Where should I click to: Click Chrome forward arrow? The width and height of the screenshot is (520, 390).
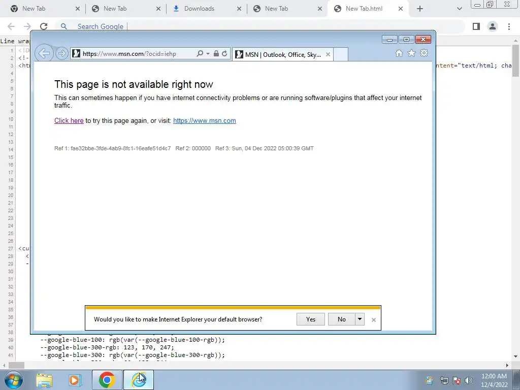(27, 26)
